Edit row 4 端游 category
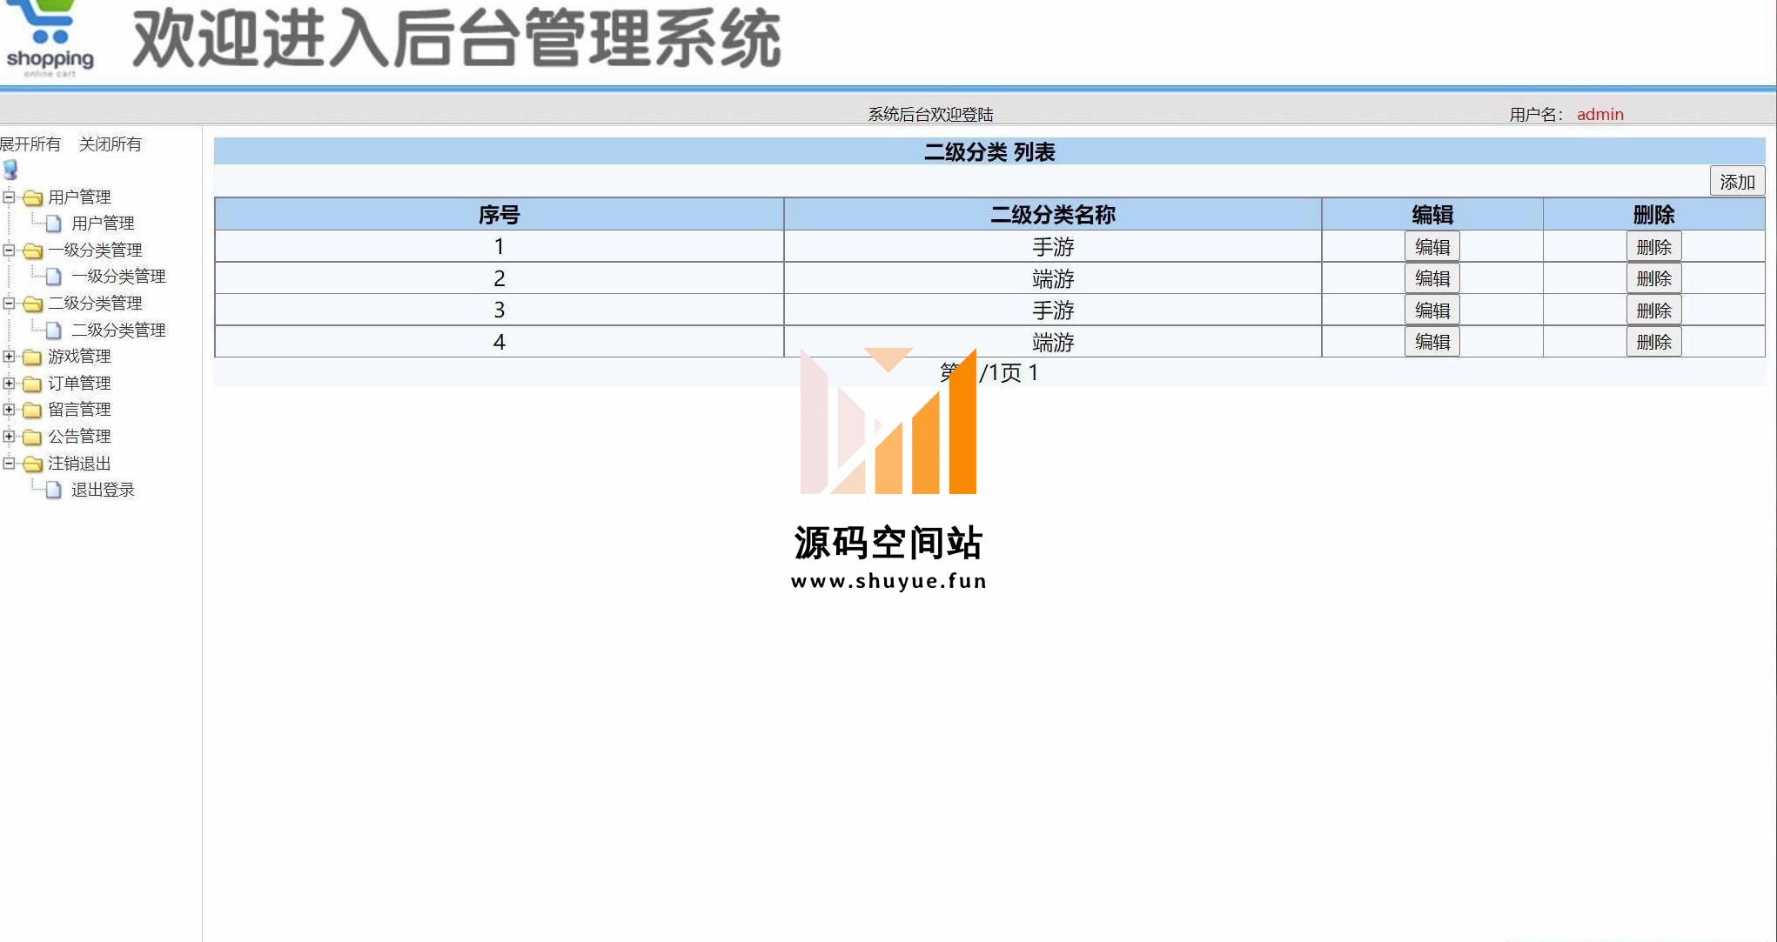The image size is (1777, 942). pos(1432,342)
